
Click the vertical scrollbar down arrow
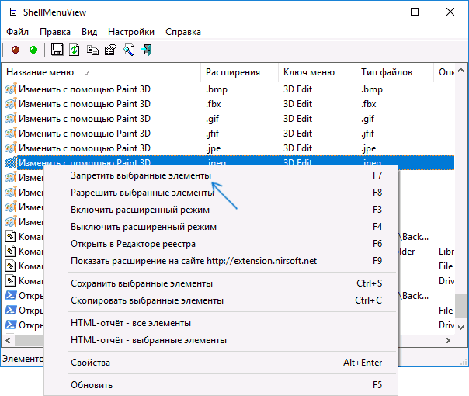pyautogui.click(x=461, y=327)
